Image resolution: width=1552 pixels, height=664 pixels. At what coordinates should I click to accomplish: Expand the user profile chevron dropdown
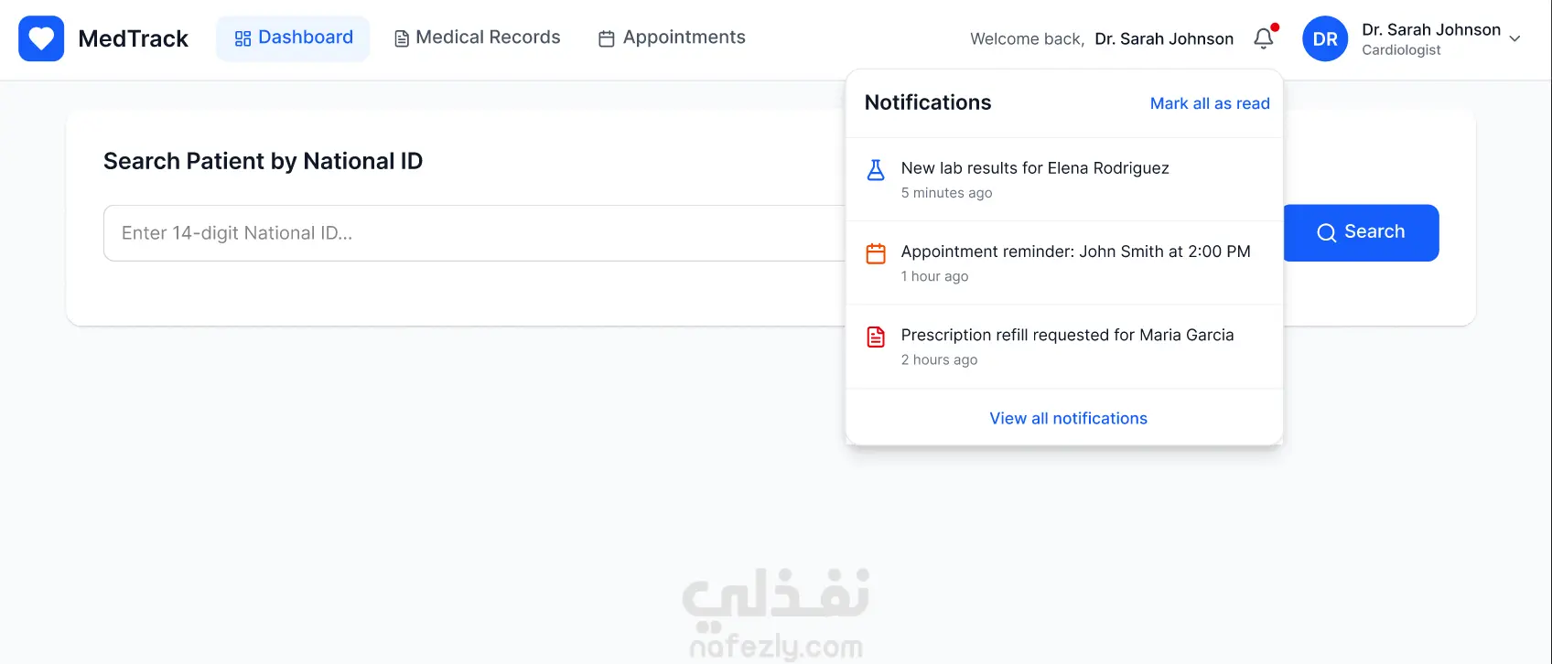click(1514, 38)
